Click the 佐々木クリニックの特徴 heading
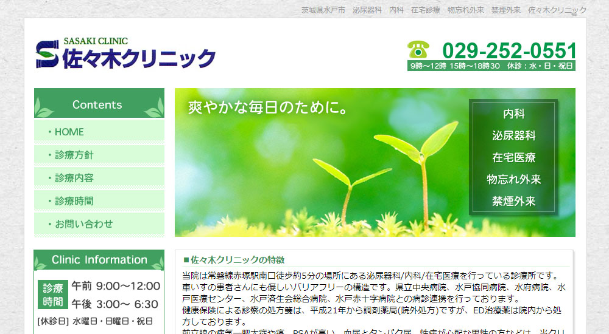609x334 pixels. click(234, 259)
